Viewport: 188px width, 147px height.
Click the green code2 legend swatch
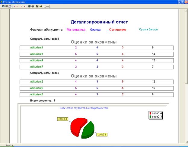150,116
